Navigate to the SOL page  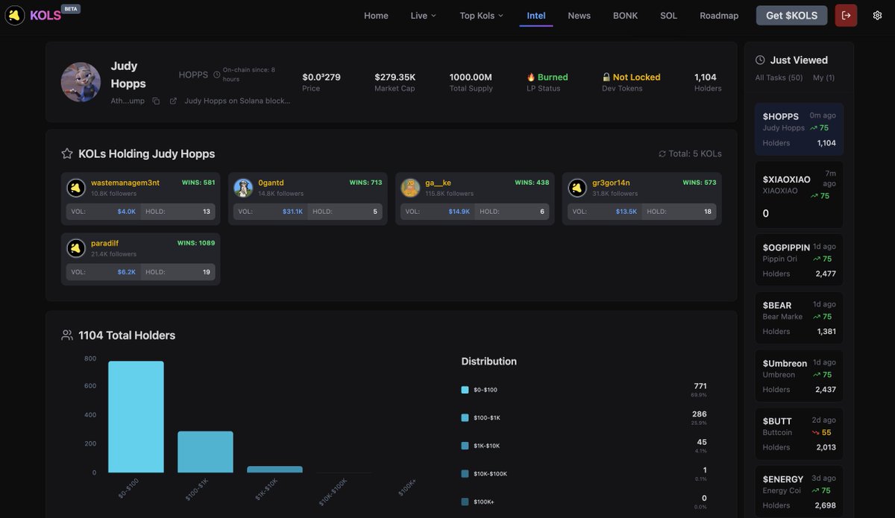pyautogui.click(x=668, y=16)
